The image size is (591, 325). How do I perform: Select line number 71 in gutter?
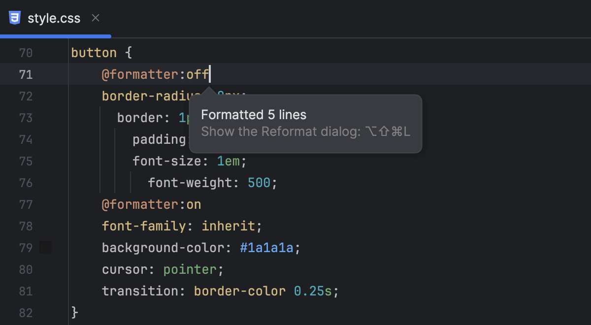(x=26, y=74)
